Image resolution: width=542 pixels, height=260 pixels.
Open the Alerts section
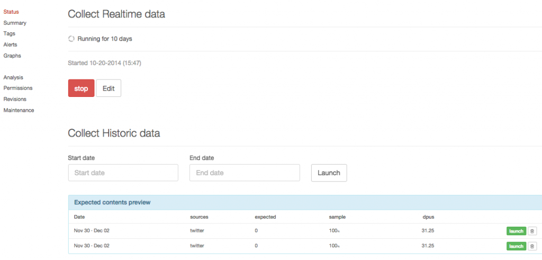point(11,45)
